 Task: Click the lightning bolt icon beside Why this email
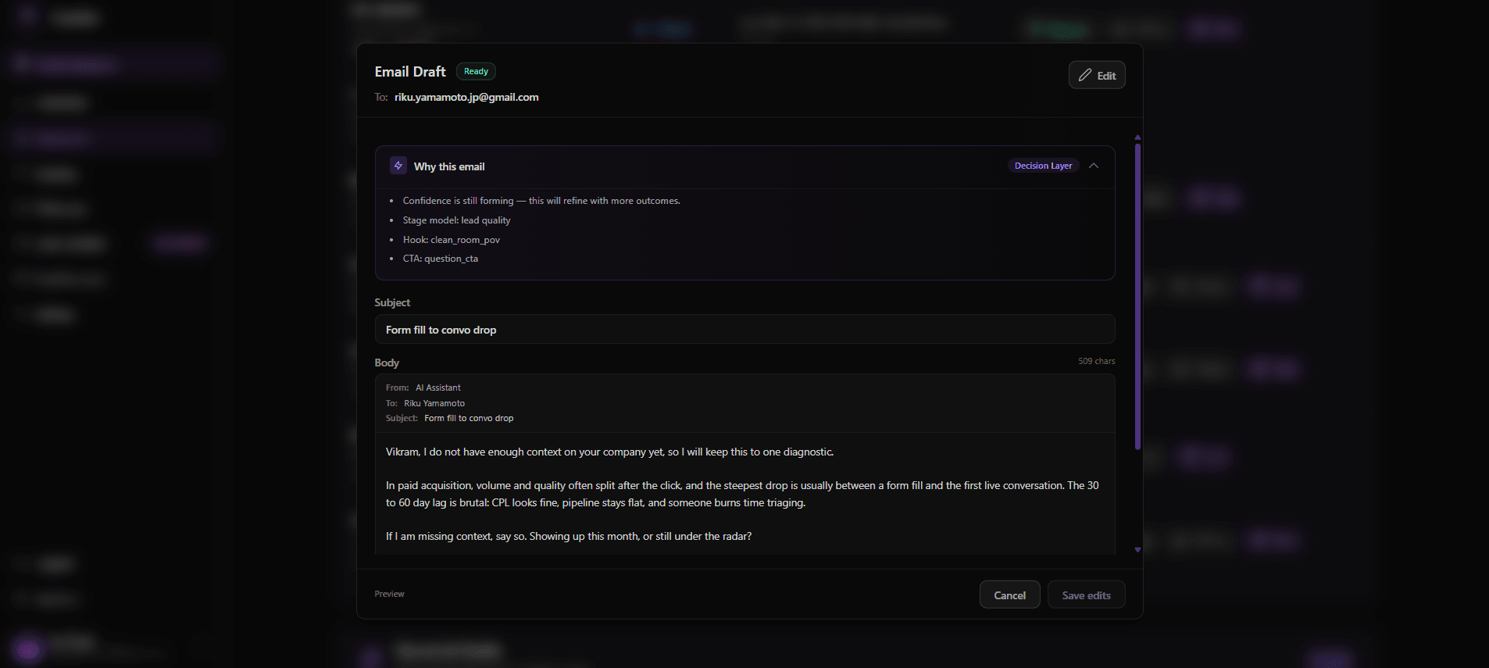point(398,166)
